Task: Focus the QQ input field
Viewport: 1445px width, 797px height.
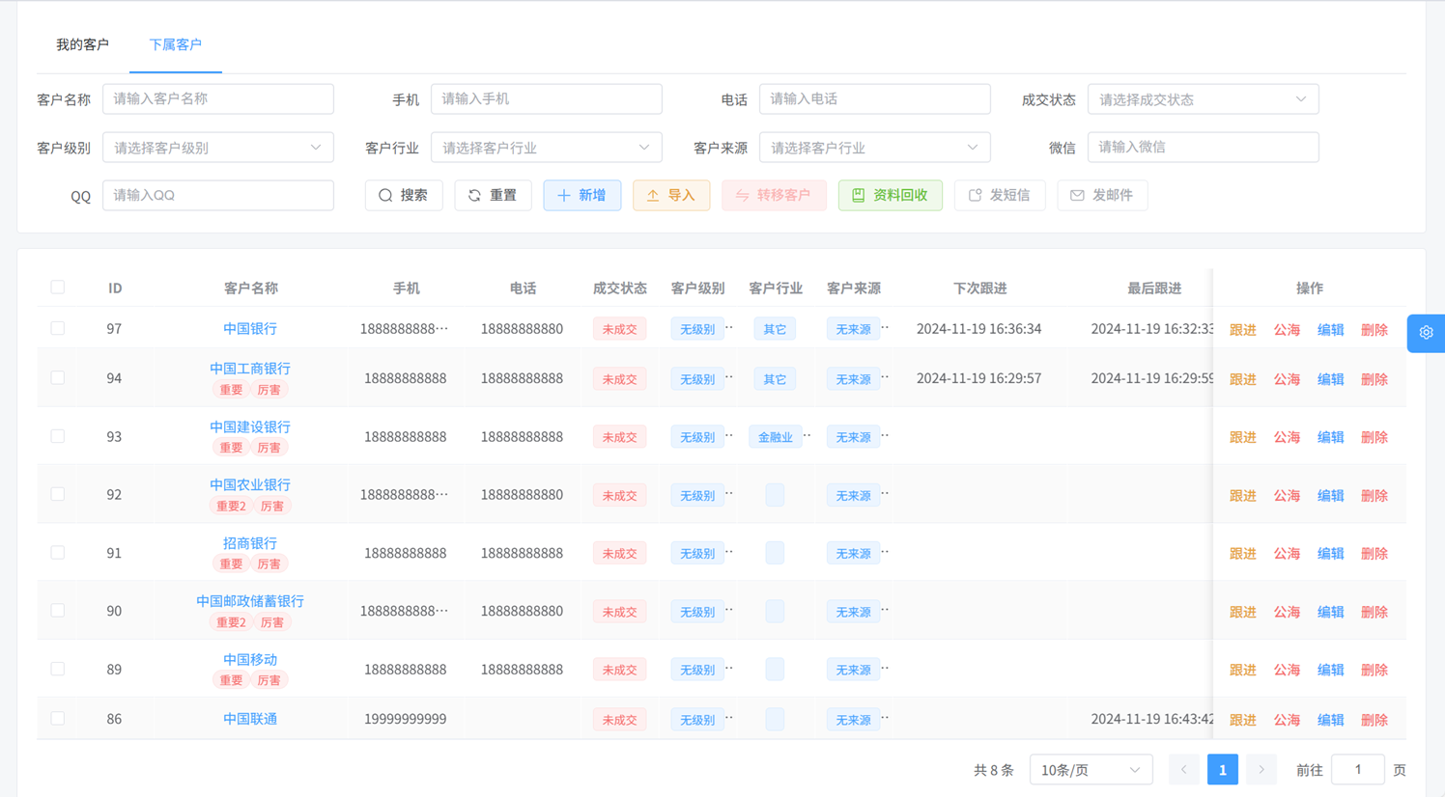Action: click(x=217, y=195)
